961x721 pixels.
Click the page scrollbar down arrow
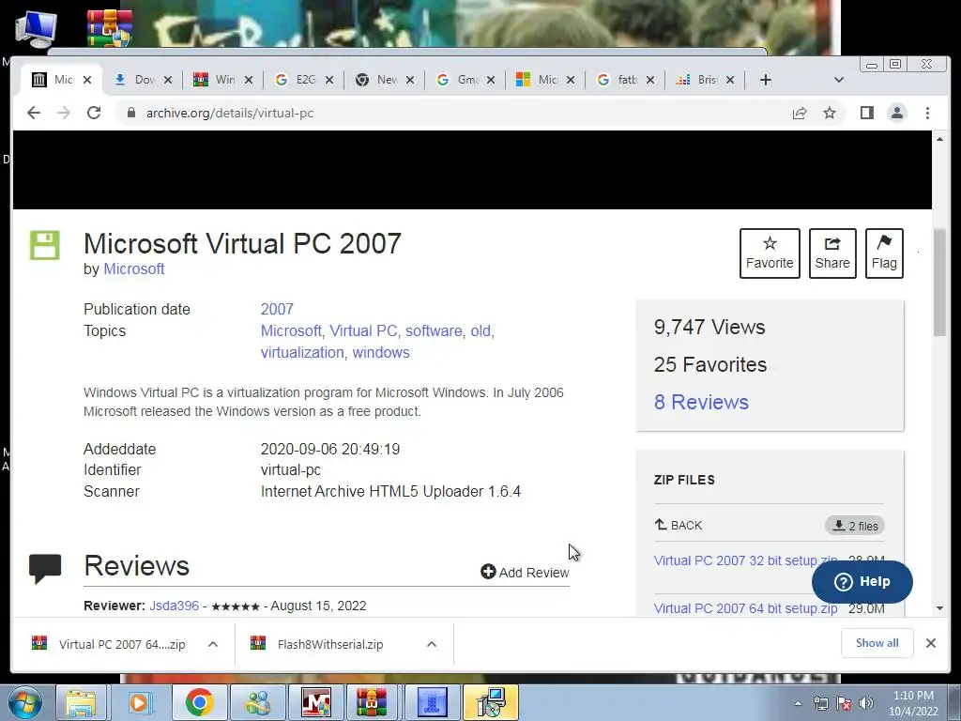click(940, 608)
